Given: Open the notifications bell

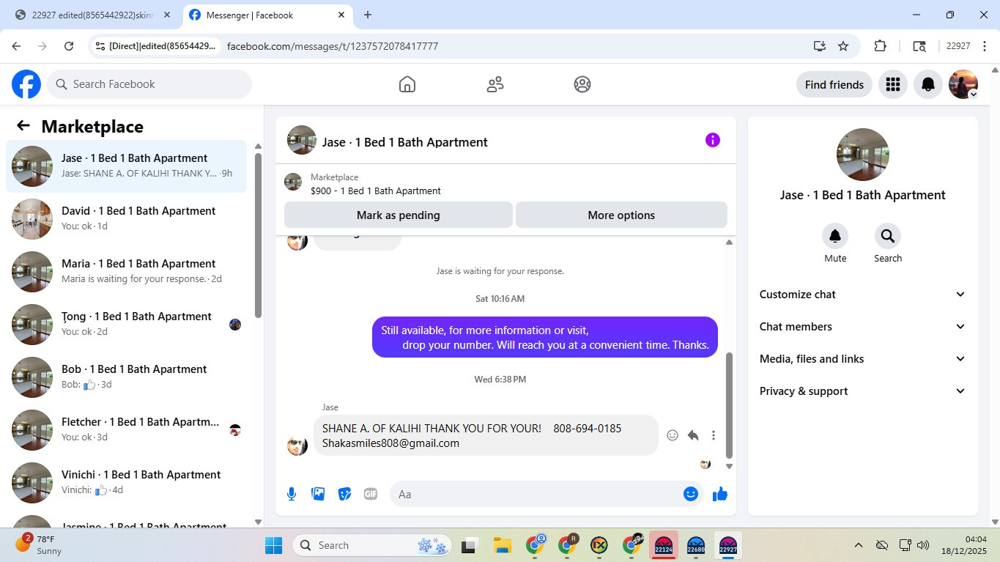Looking at the screenshot, I should click(928, 84).
